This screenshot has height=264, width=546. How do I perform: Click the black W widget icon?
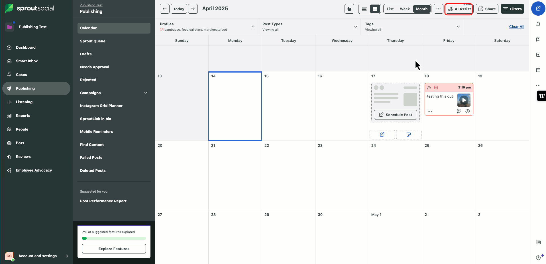541,96
